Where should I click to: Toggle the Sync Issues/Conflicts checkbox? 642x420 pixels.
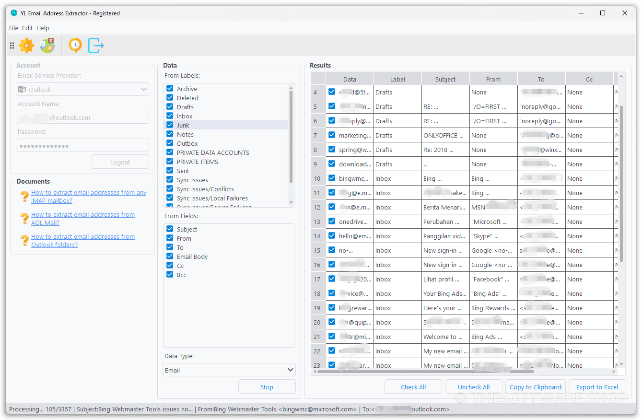170,189
